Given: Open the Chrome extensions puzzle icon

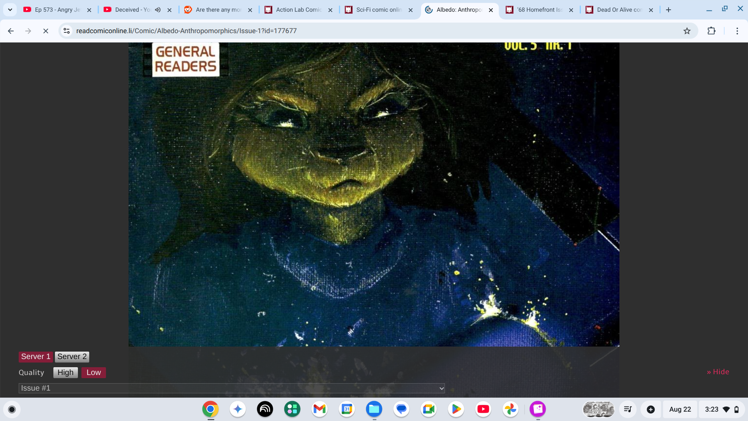Looking at the screenshot, I should tap(711, 31).
